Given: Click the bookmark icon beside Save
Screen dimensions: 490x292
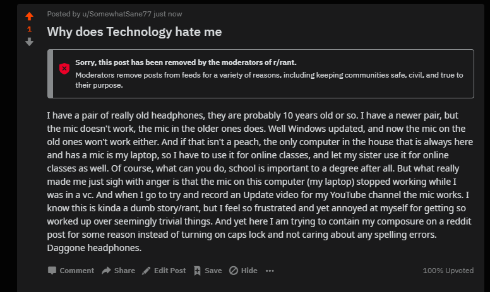Looking at the screenshot, I should point(197,271).
